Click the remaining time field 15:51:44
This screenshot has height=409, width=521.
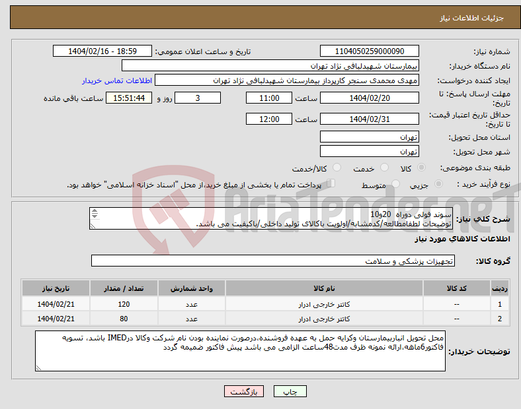(x=129, y=98)
